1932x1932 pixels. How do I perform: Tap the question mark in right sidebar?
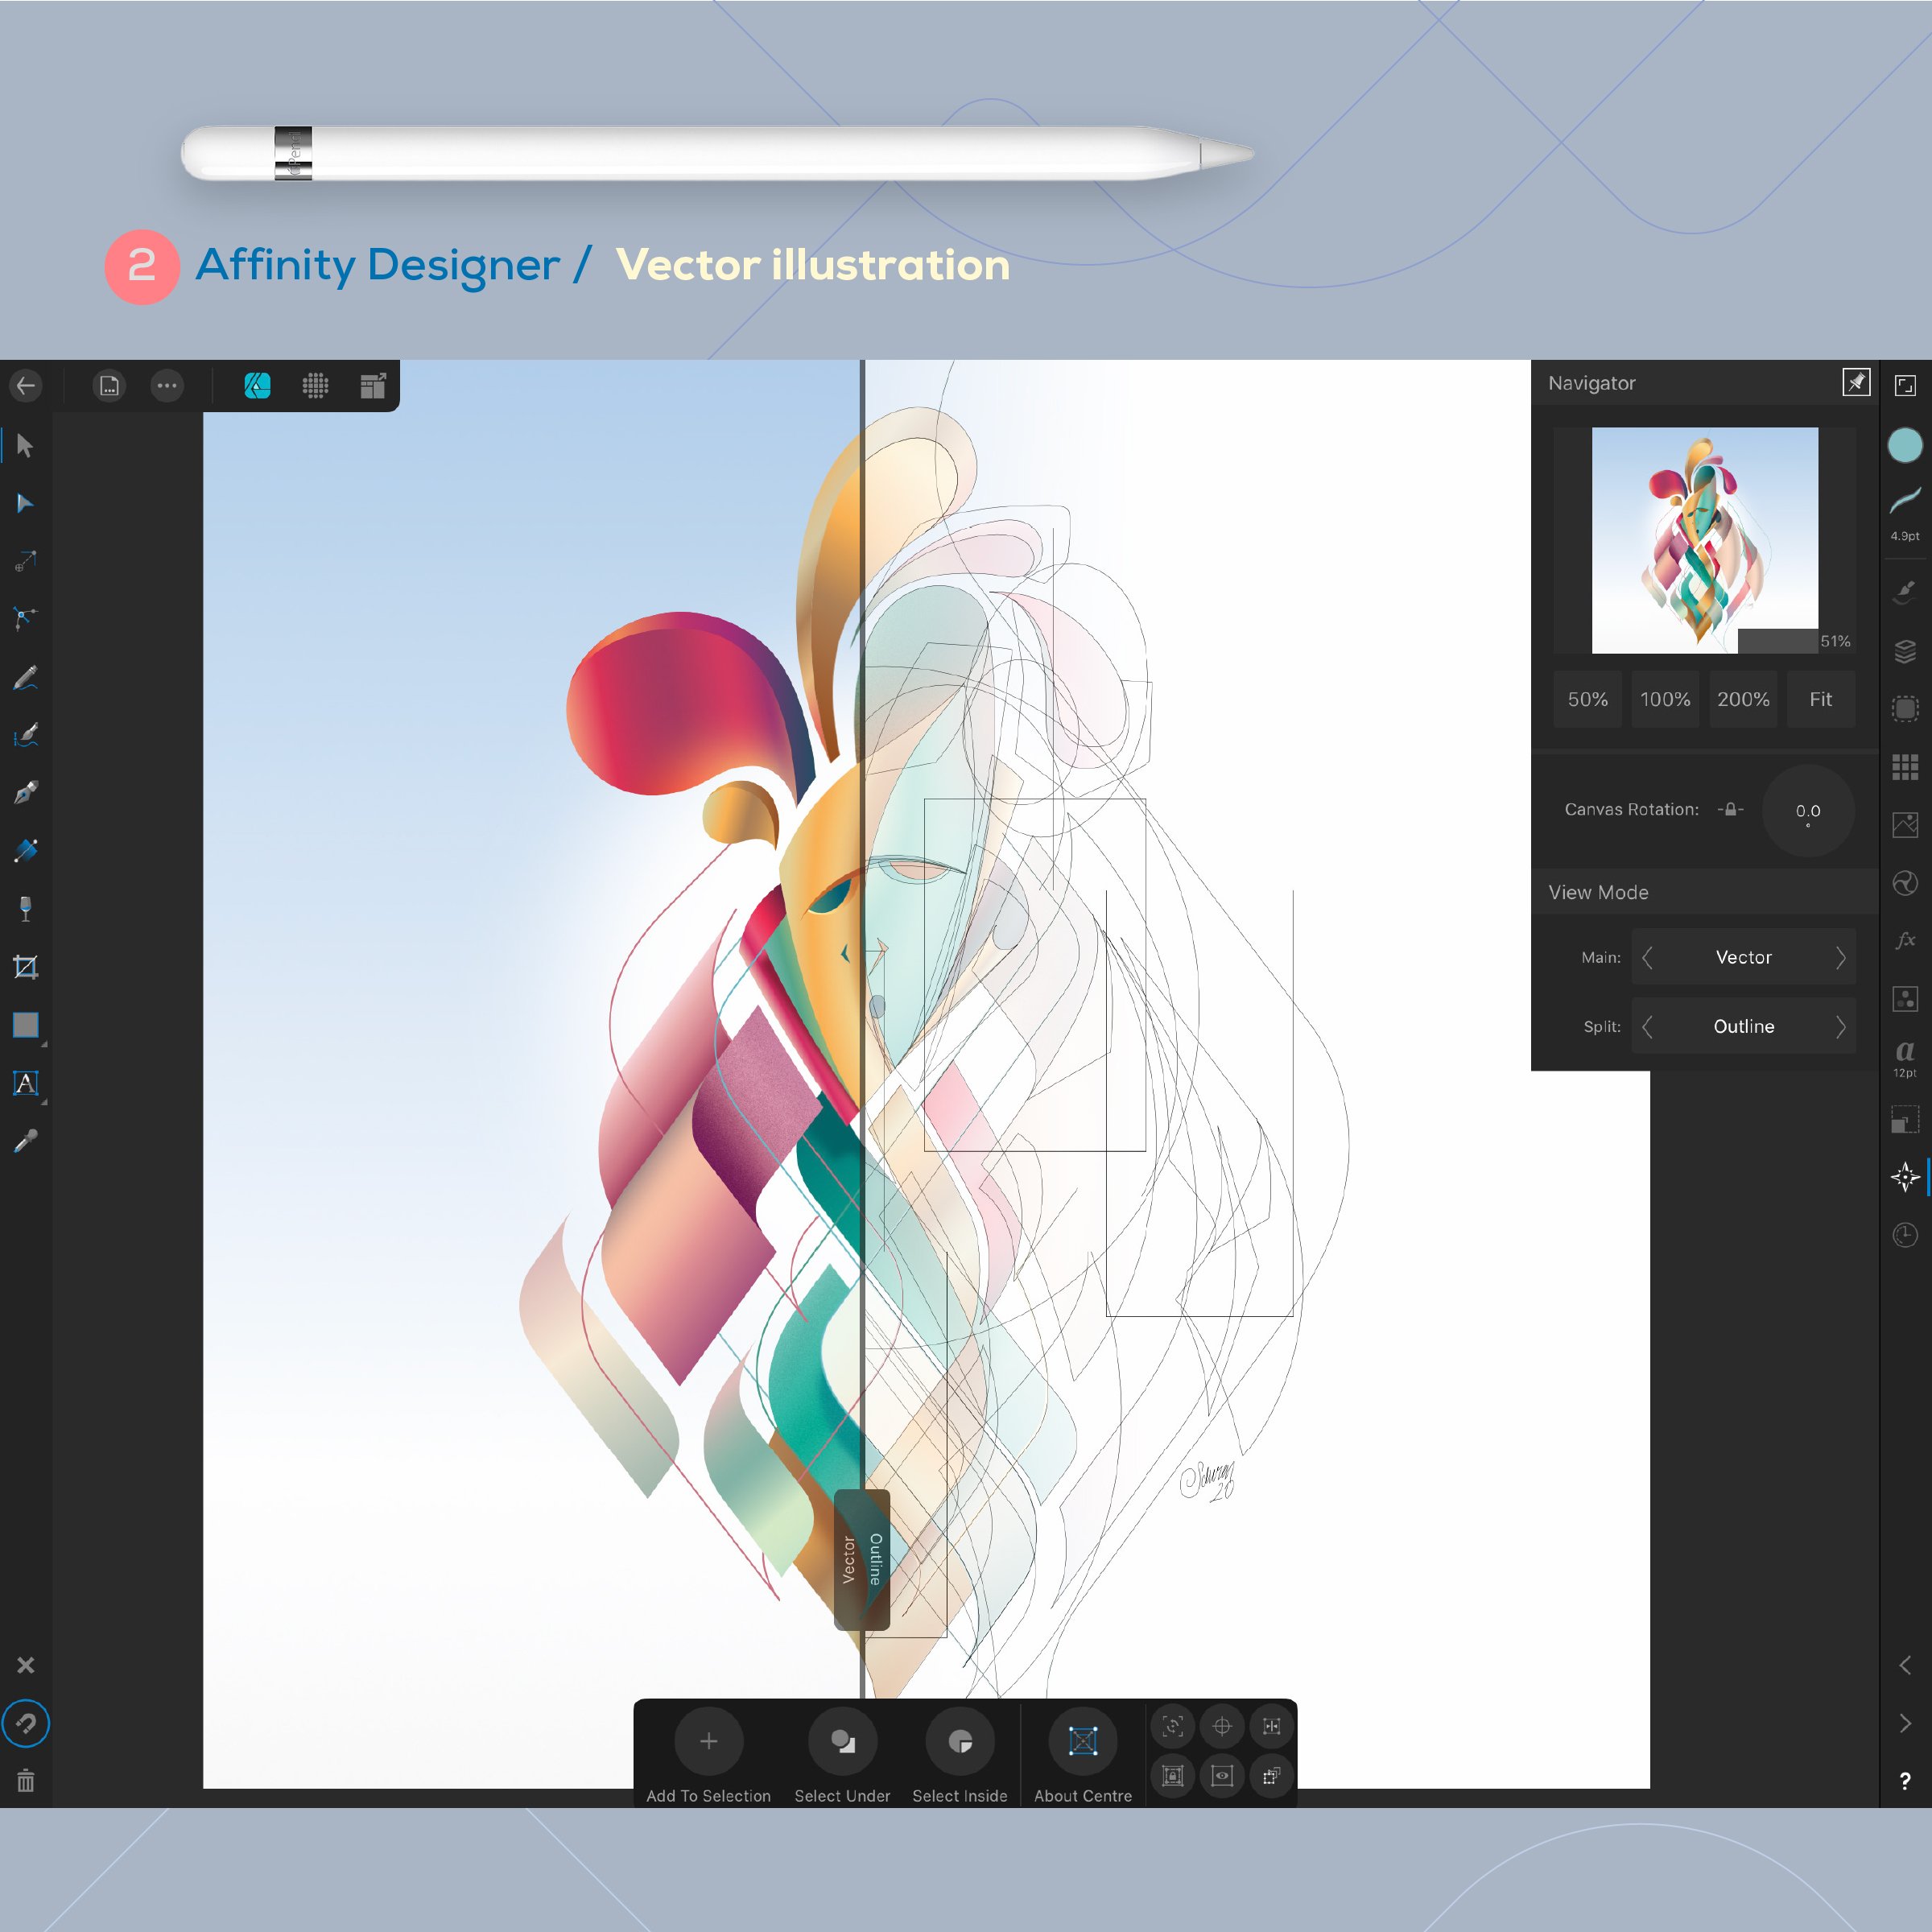click(1905, 1781)
